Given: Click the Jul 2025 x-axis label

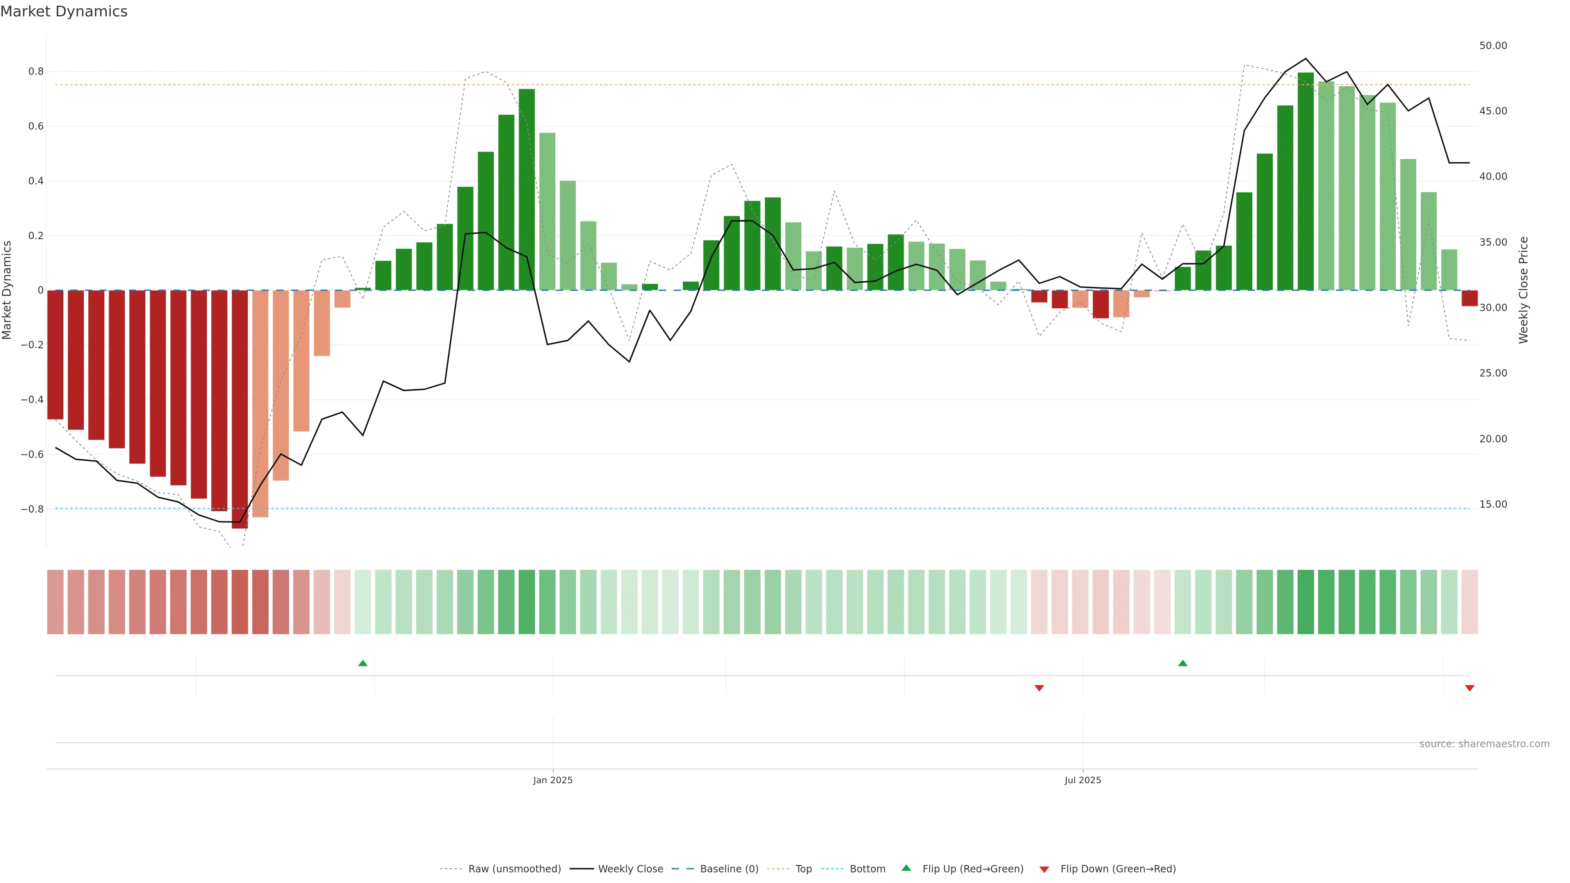Looking at the screenshot, I should tap(1082, 780).
